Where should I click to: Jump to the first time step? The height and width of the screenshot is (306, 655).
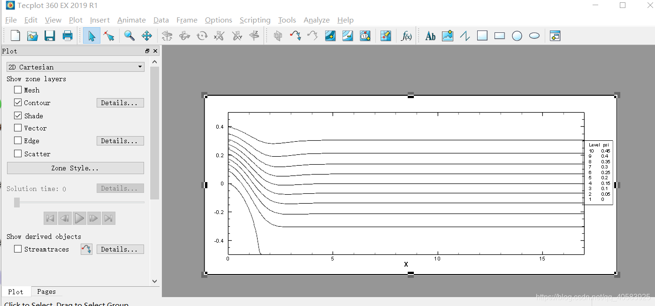tap(50, 218)
